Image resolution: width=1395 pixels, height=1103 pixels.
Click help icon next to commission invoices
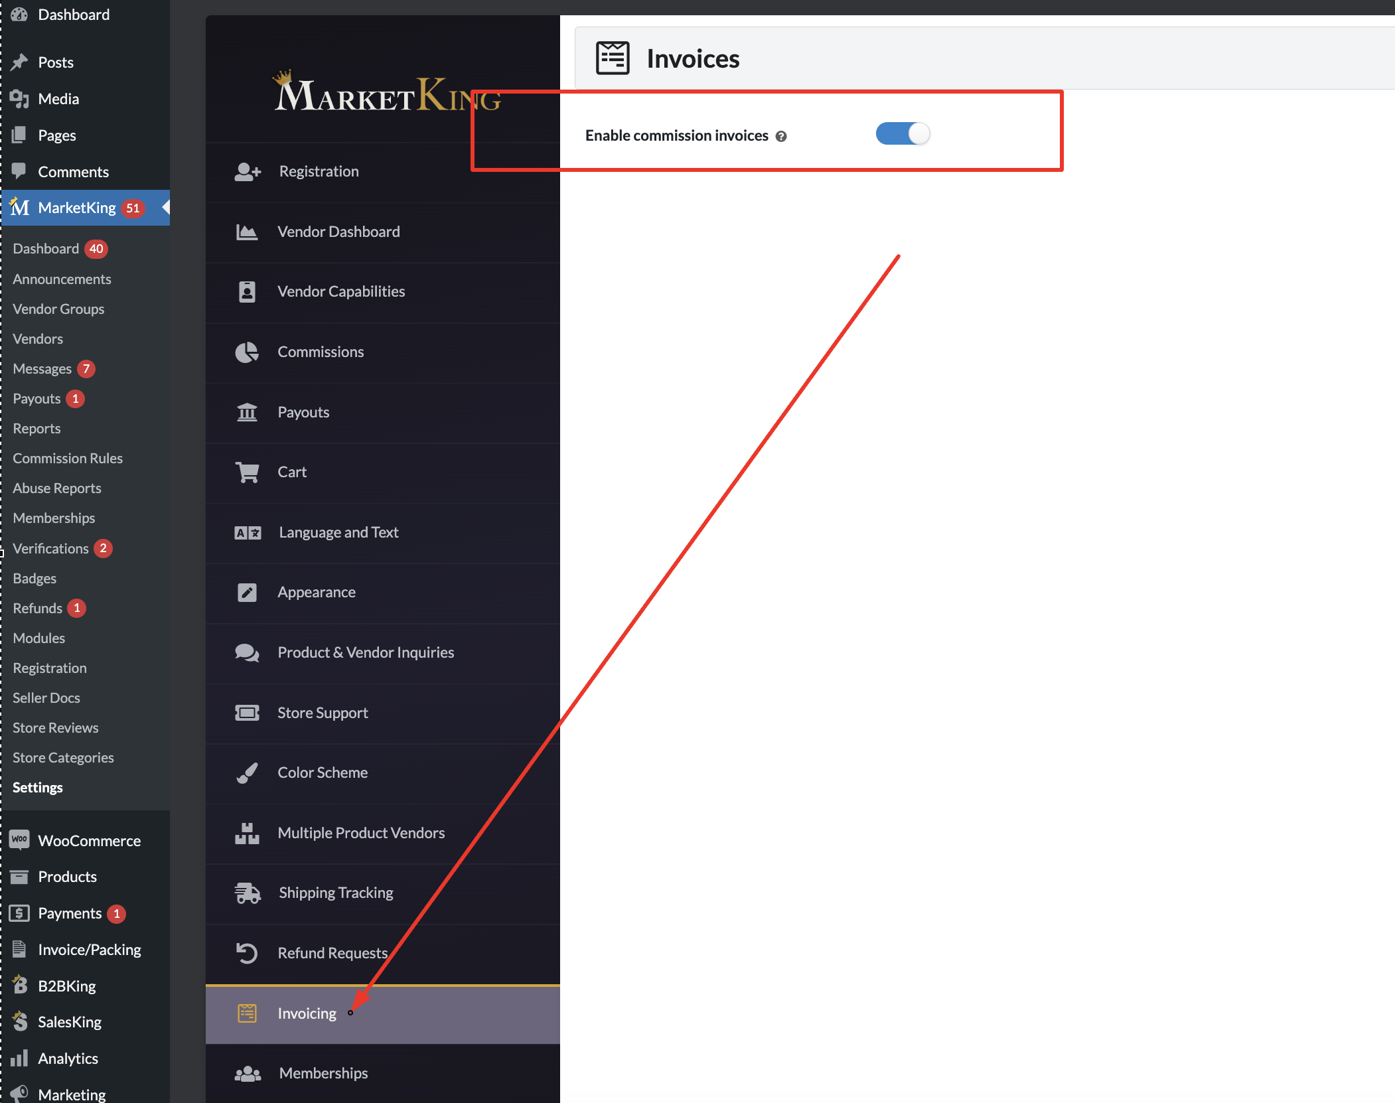click(781, 136)
